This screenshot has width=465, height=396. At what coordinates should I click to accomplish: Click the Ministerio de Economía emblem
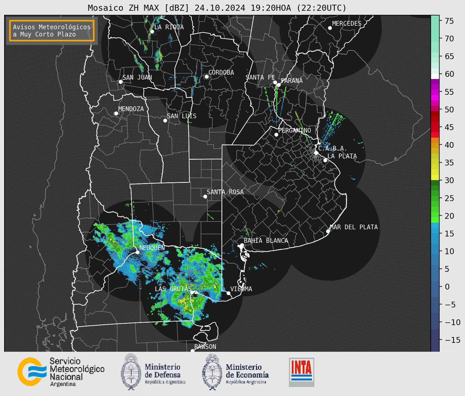click(x=212, y=372)
